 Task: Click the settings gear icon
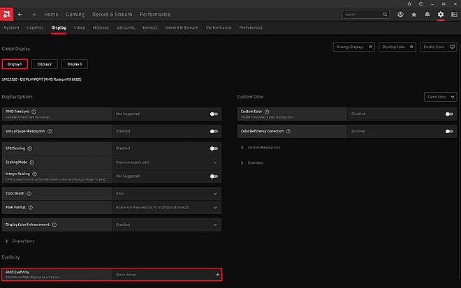coord(440,14)
